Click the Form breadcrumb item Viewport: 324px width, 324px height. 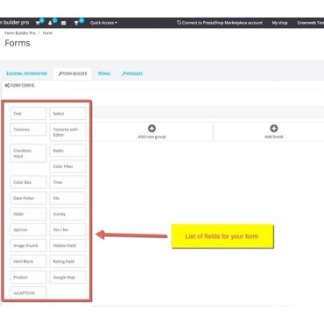pos(47,33)
